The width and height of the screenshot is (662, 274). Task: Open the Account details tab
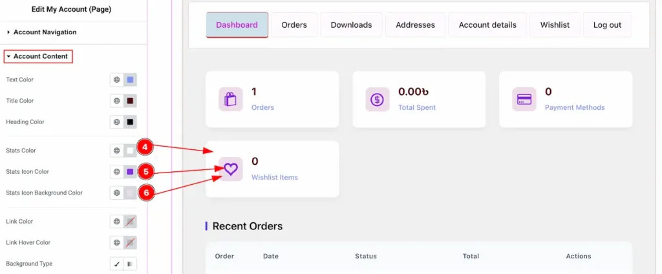click(x=487, y=25)
